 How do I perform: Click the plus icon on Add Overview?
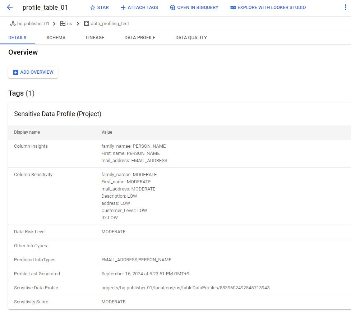point(16,72)
